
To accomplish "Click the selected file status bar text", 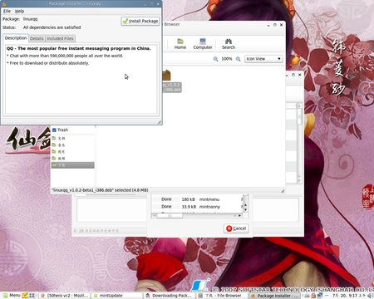I will (x=101, y=190).
